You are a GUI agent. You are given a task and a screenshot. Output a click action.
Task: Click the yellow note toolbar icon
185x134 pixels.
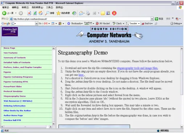pos(103,13)
